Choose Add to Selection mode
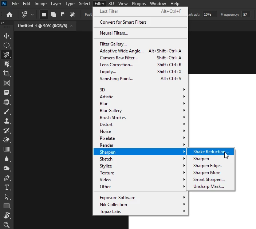 coord(54,15)
